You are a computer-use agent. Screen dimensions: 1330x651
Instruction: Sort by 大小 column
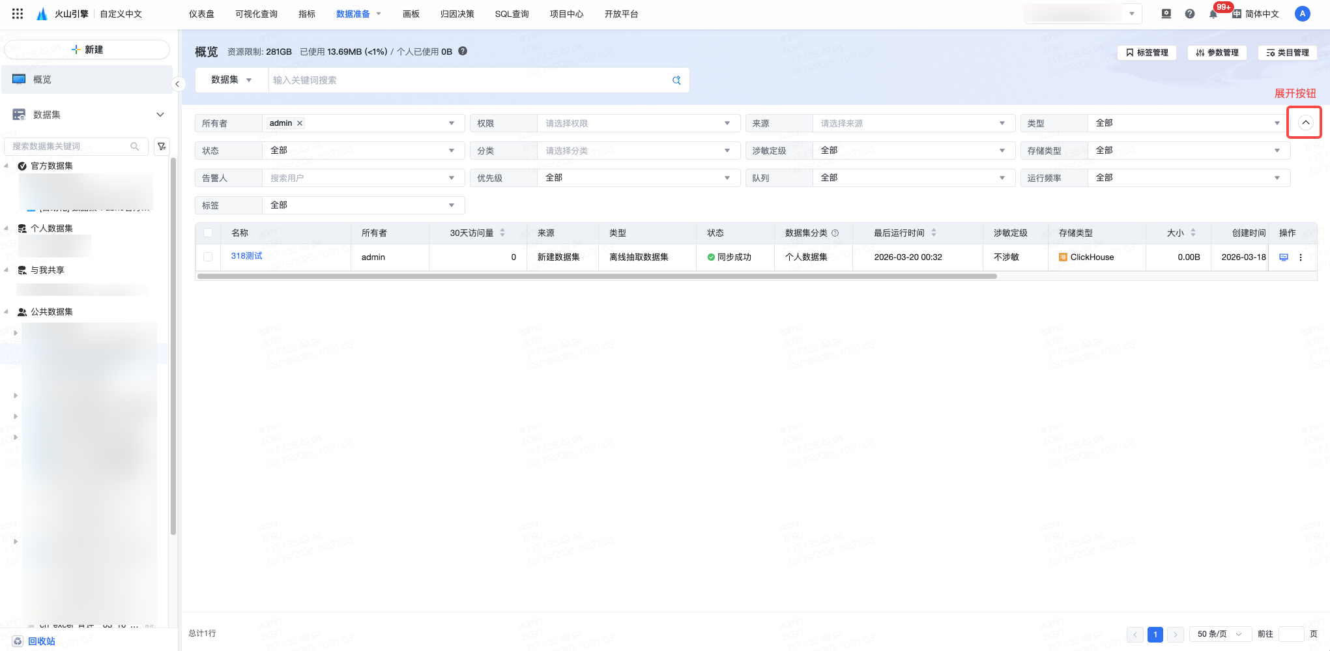(1193, 233)
